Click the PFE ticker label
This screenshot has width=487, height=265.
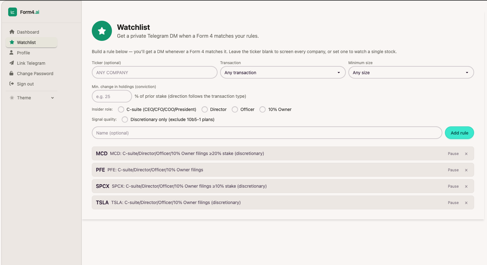tap(100, 170)
